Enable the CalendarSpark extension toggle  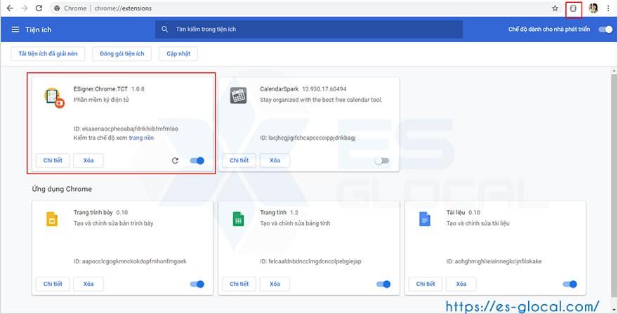click(381, 161)
